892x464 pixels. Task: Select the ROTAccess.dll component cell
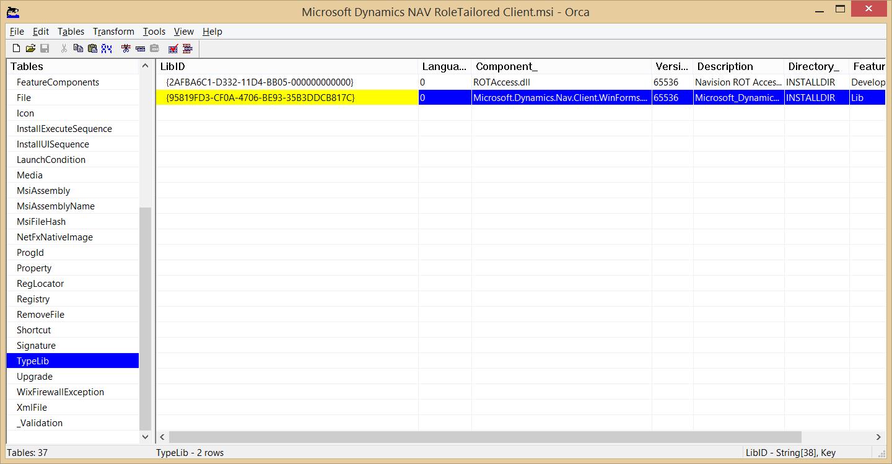[x=501, y=82]
